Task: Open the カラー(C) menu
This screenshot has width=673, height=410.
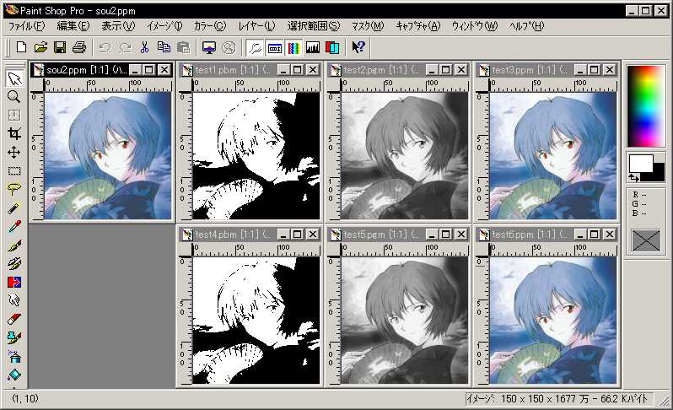Action: pos(209,26)
